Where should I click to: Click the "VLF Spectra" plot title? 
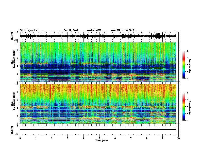coord(29,30)
